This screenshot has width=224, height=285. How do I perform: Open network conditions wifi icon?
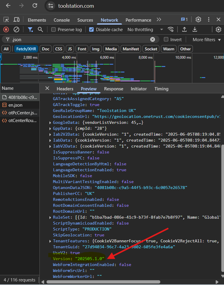(171, 30)
